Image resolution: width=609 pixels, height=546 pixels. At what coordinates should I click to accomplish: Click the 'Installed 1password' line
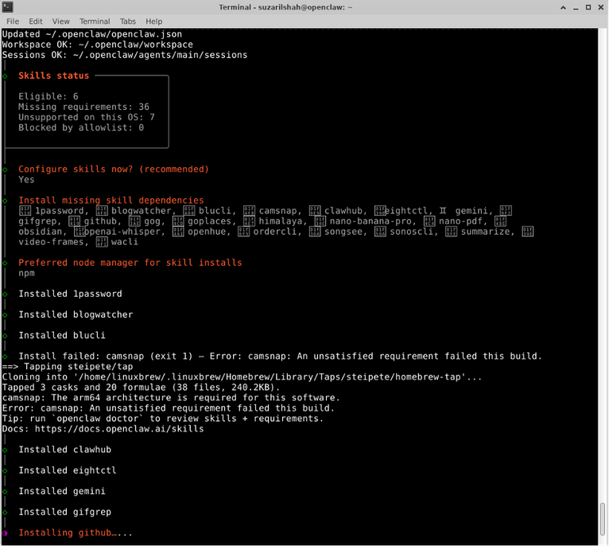pos(70,294)
